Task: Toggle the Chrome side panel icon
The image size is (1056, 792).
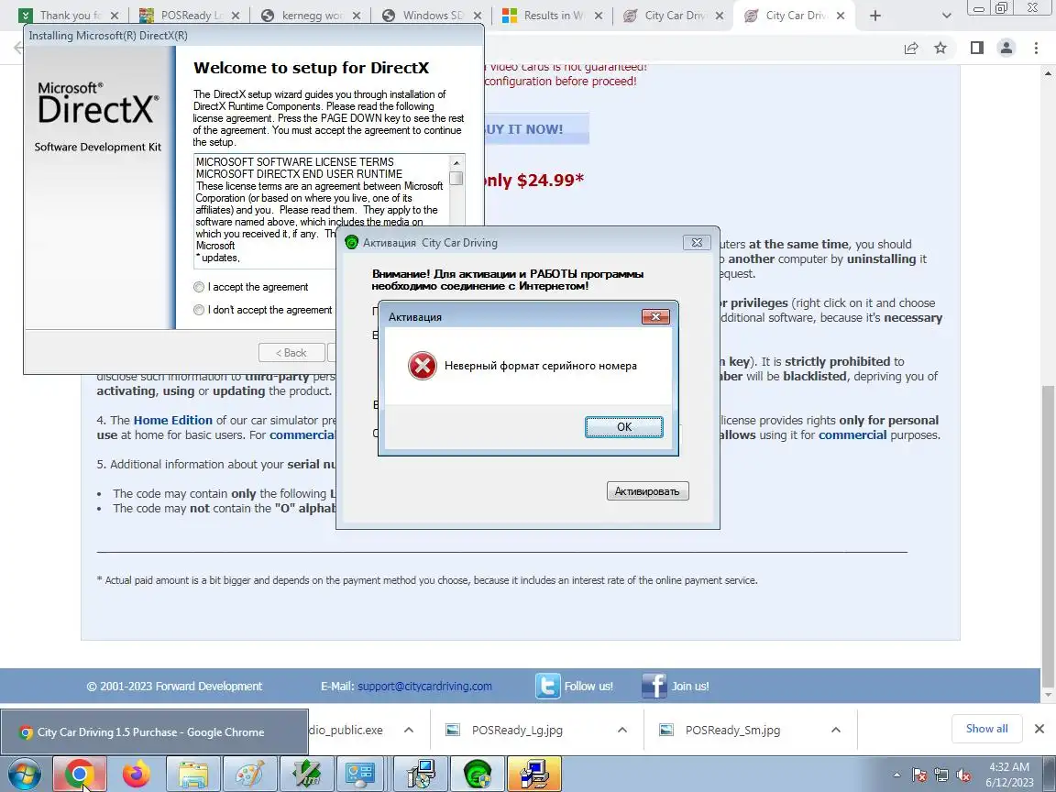Action: pyautogui.click(x=976, y=48)
